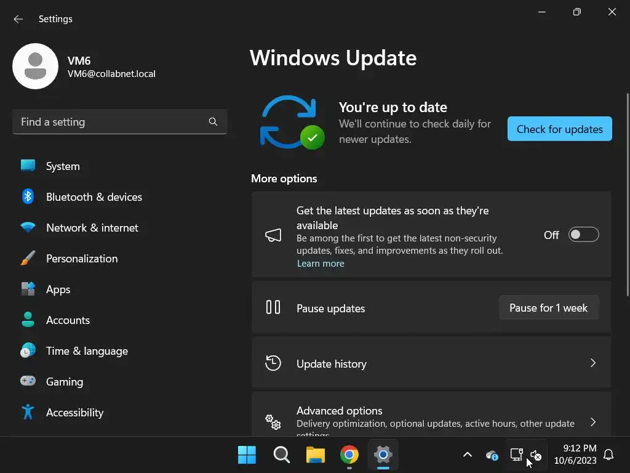Screen dimensions: 630x473
Task: Click the System monitor icon in sidebar
Action: [x=28, y=166]
